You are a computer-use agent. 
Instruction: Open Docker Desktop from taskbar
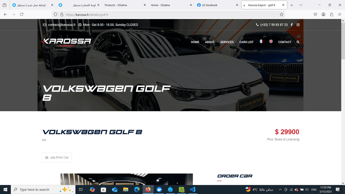point(159,189)
